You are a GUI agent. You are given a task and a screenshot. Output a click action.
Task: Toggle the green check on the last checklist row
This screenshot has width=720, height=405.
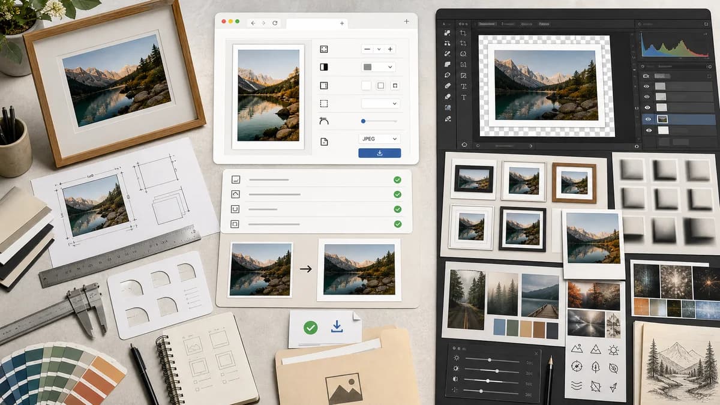[397, 224]
